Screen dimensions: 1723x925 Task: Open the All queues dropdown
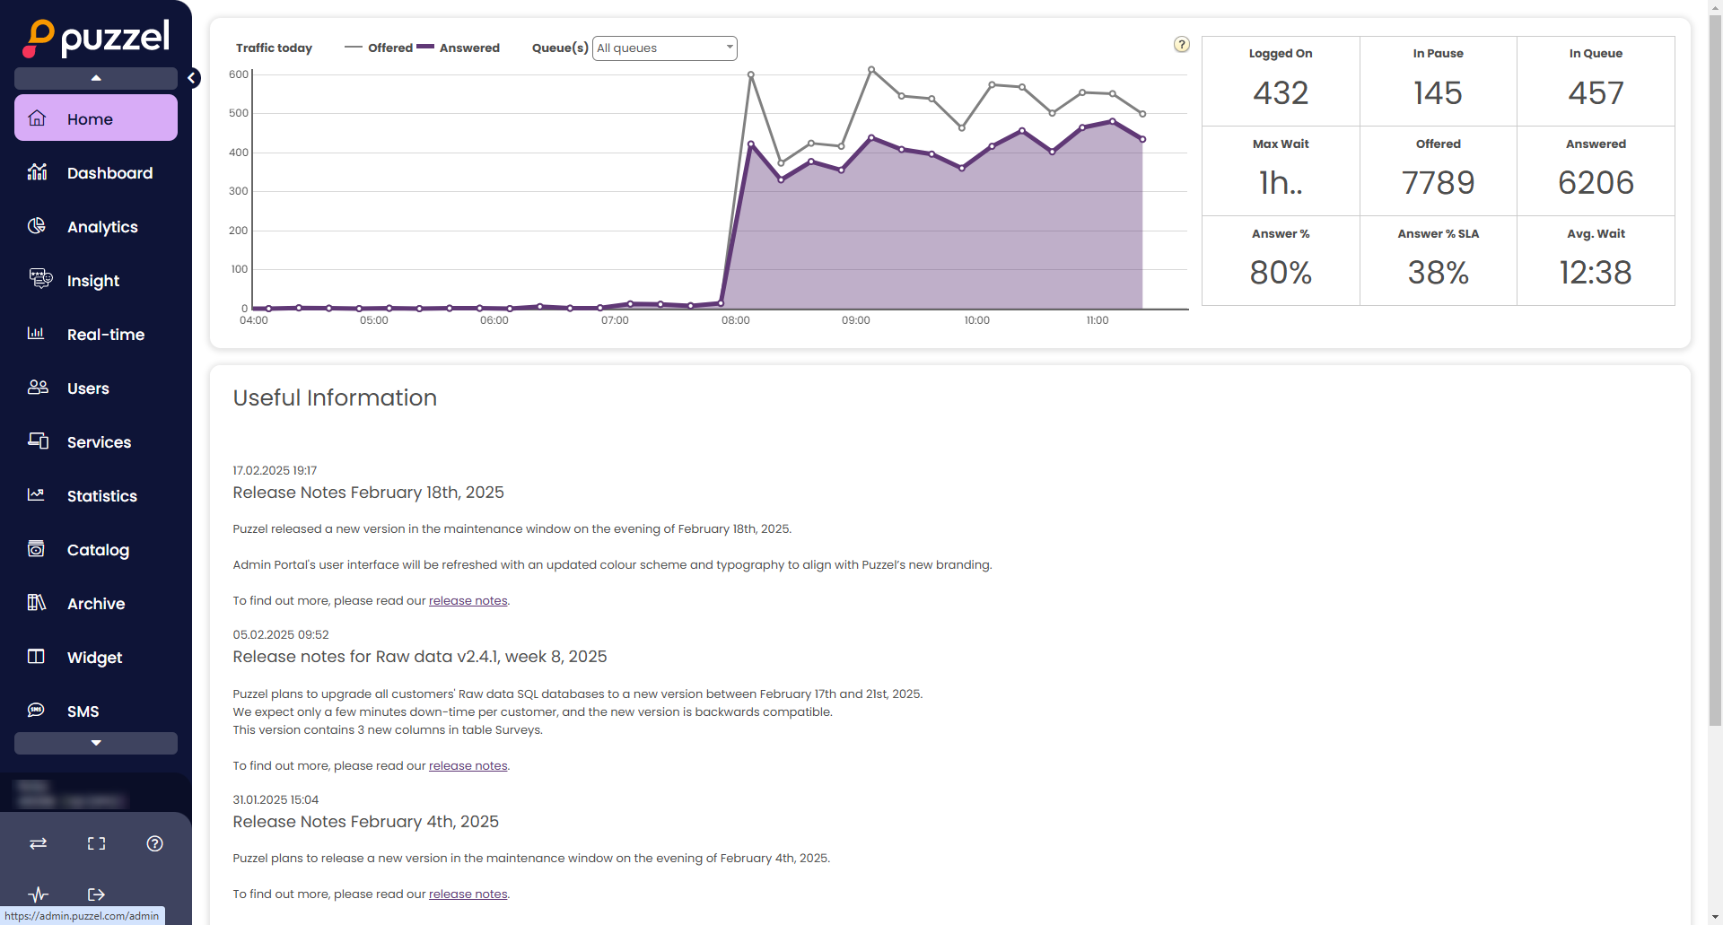[x=664, y=48]
